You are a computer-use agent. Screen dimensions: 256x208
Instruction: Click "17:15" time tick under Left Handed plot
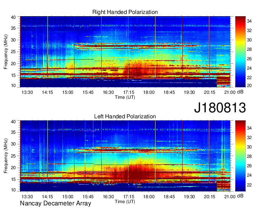(128, 196)
